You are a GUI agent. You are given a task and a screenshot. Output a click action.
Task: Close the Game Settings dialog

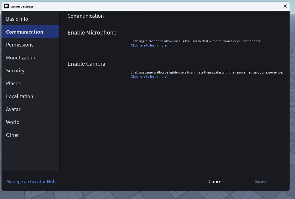[x=285, y=6]
